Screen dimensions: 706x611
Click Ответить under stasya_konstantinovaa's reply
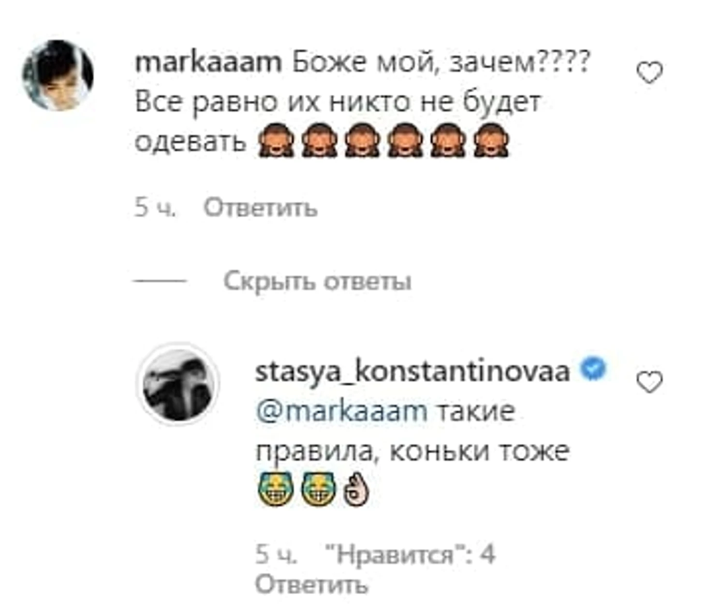click(311, 584)
